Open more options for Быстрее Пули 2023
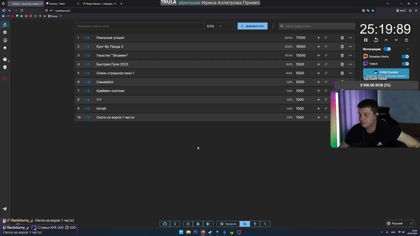Viewport: 420px width, 236px height. (x=350, y=64)
